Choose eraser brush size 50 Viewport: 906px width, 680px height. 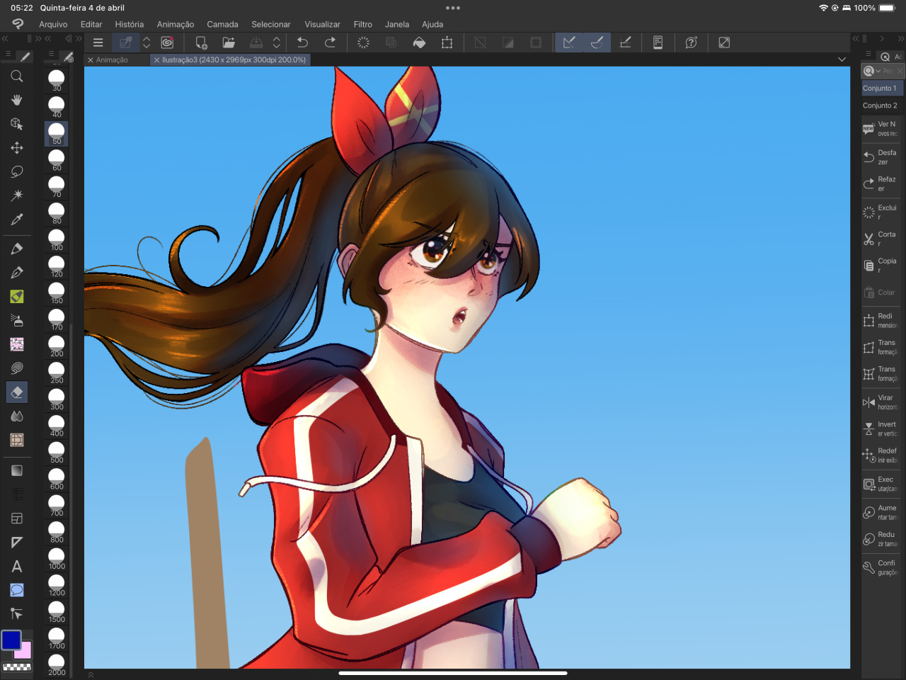pos(57,132)
